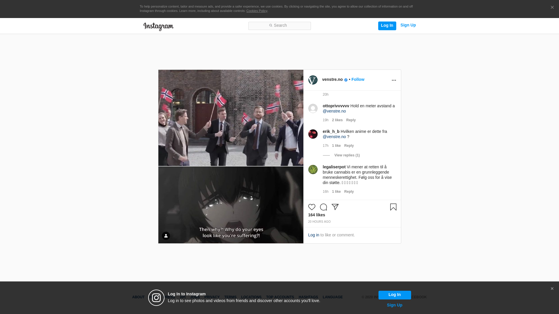Reply to ottoprivvvvvv's comment
The width and height of the screenshot is (559, 314).
351,120
